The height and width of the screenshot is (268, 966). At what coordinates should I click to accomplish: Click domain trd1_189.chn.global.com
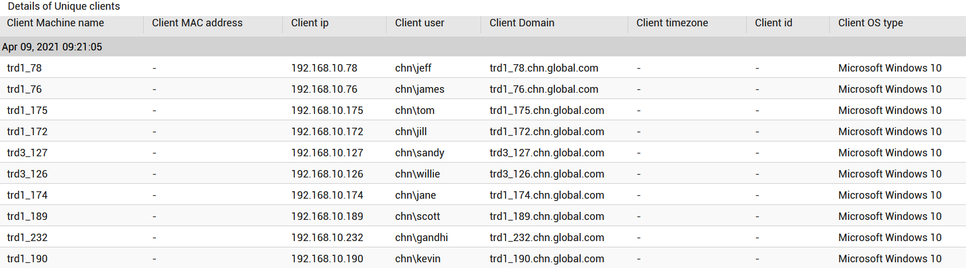[547, 216]
